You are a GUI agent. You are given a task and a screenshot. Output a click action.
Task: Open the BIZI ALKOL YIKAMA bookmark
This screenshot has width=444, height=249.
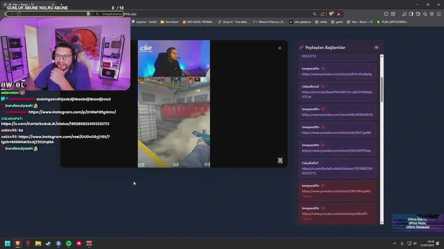198,22
